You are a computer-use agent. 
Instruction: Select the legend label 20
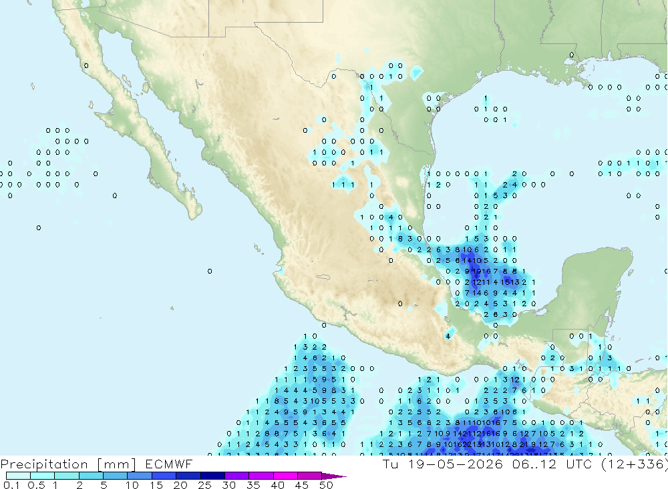pos(180,485)
